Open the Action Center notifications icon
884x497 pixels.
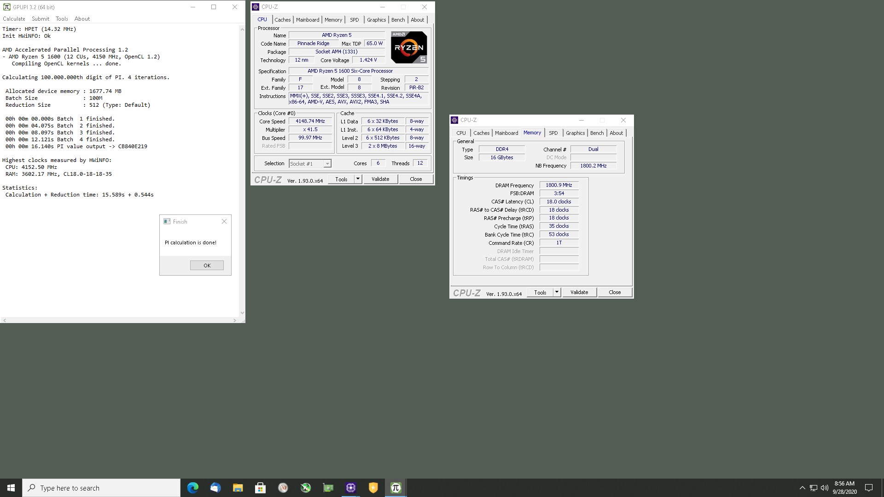pyautogui.click(x=869, y=488)
